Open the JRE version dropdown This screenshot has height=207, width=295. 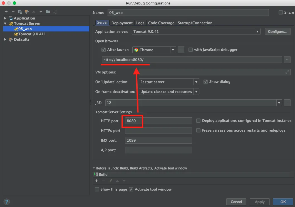pos(279,103)
